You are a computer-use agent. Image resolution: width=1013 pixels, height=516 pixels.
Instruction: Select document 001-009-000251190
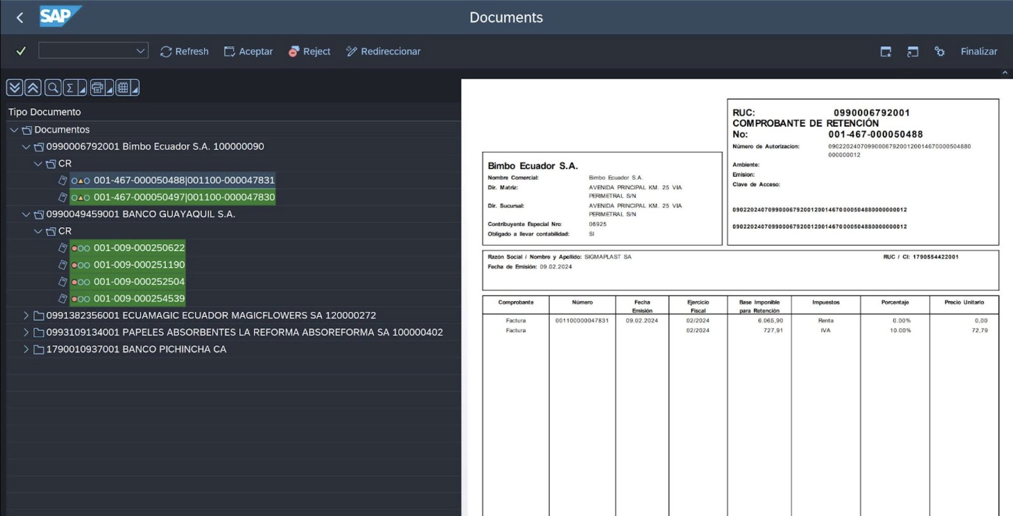139,265
